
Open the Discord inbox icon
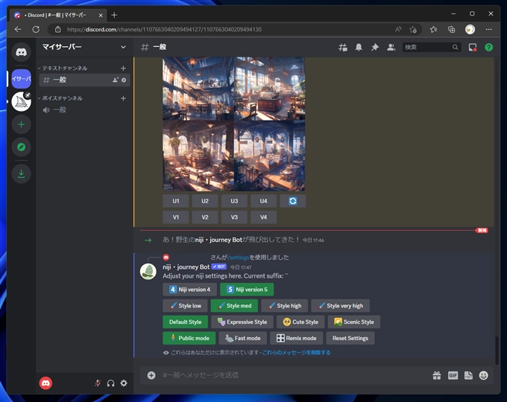473,47
